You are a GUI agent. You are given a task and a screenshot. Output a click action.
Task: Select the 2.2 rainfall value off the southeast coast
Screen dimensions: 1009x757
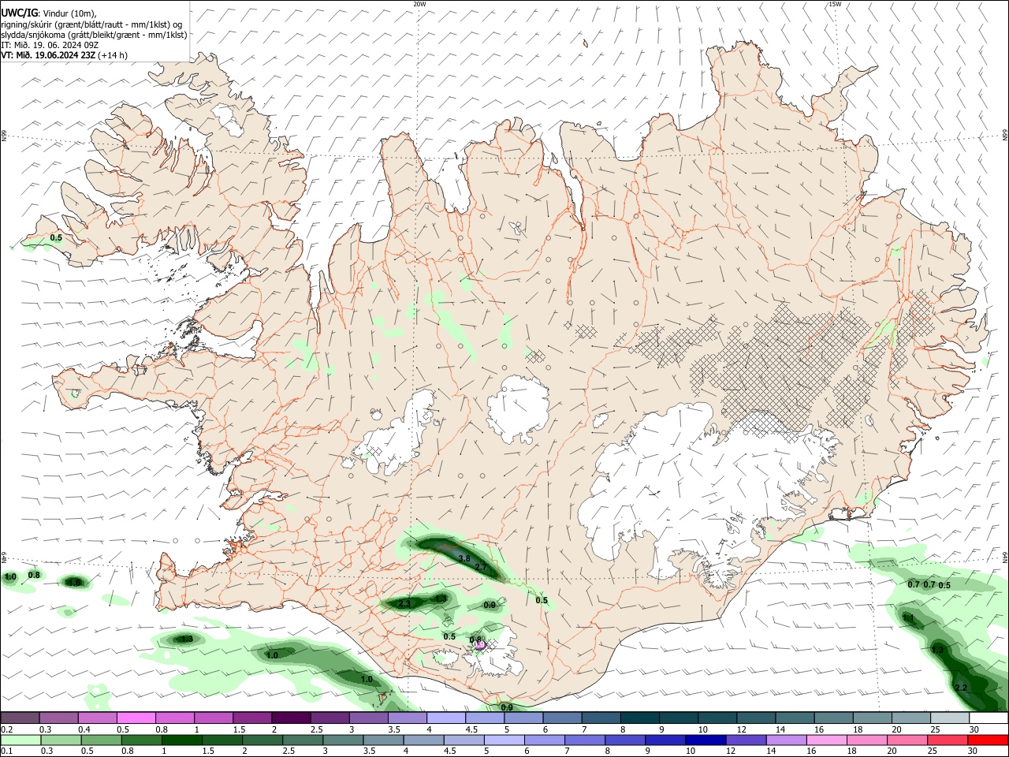click(x=961, y=688)
